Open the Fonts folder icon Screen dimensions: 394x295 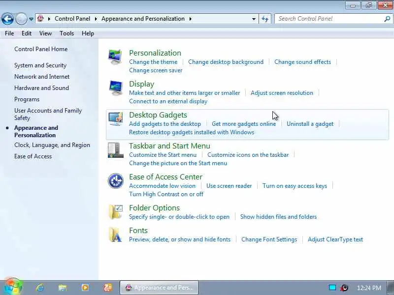pos(116,235)
